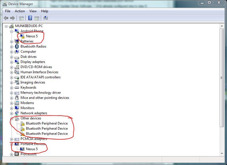
Task: Click the Nexus 5 warning icon under Android Phone
Action: (22, 36)
